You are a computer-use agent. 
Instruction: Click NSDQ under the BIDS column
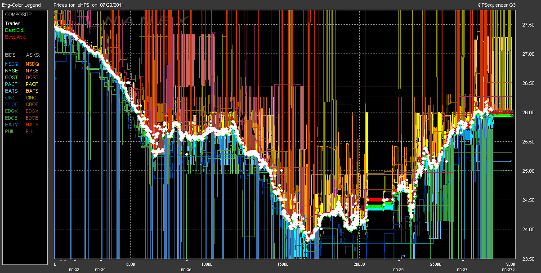pyautogui.click(x=12, y=64)
